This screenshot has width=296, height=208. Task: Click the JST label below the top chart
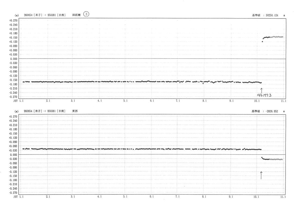(15, 101)
